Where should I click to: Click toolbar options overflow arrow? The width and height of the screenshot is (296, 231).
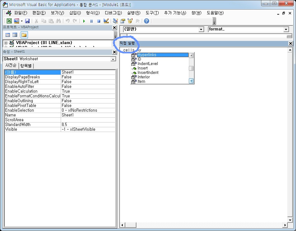[214, 21]
